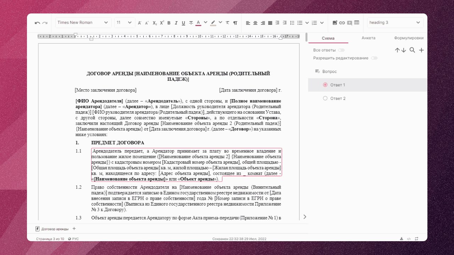Search in schema panel

pos(412,50)
